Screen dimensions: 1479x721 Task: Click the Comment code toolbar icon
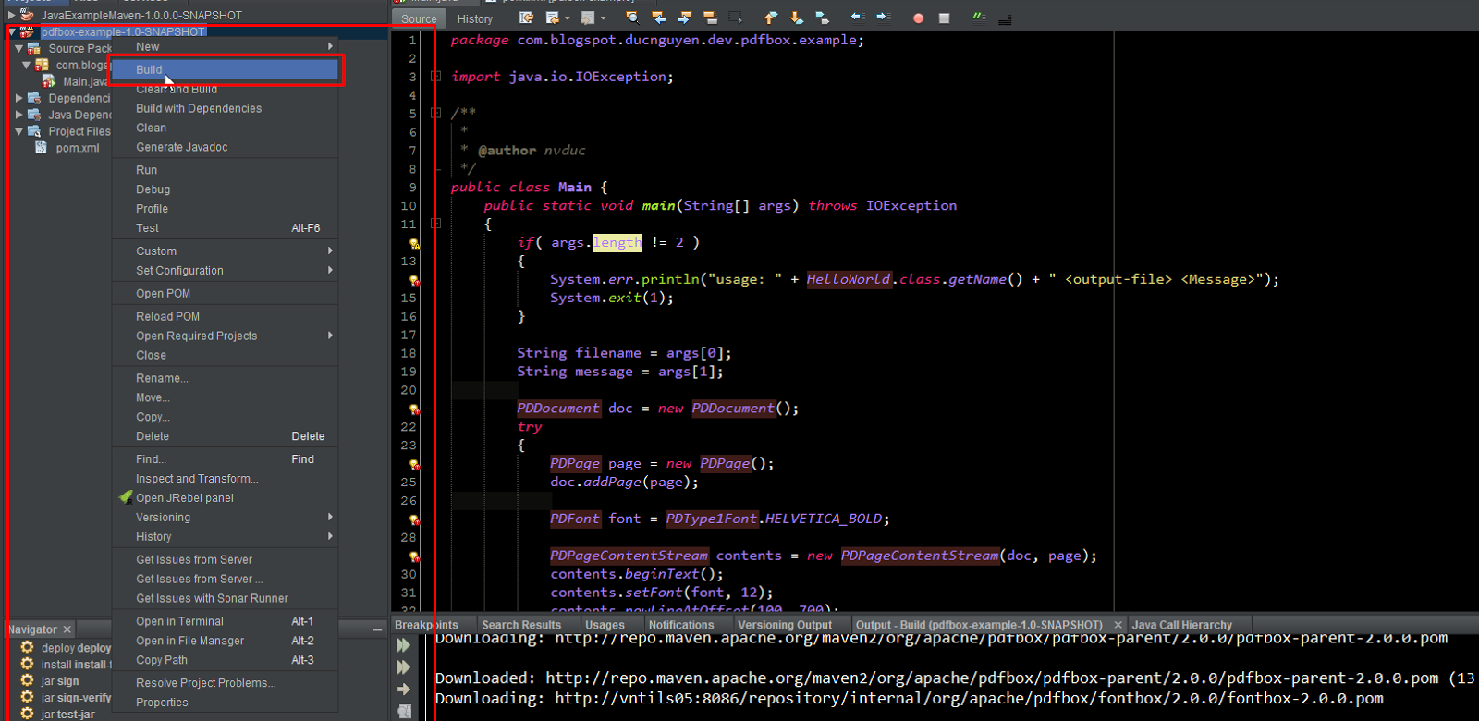tap(978, 18)
